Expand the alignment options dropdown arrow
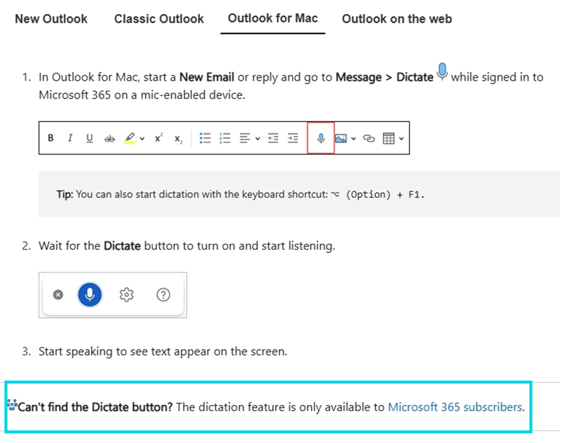The height and width of the screenshot is (443, 571). tap(258, 139)
